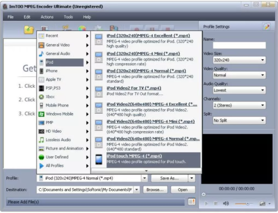The width and height of the screenshot is (278, 213).
Task: Click the edit pencil icon in Profile Settings
Action: coord(266,26)
